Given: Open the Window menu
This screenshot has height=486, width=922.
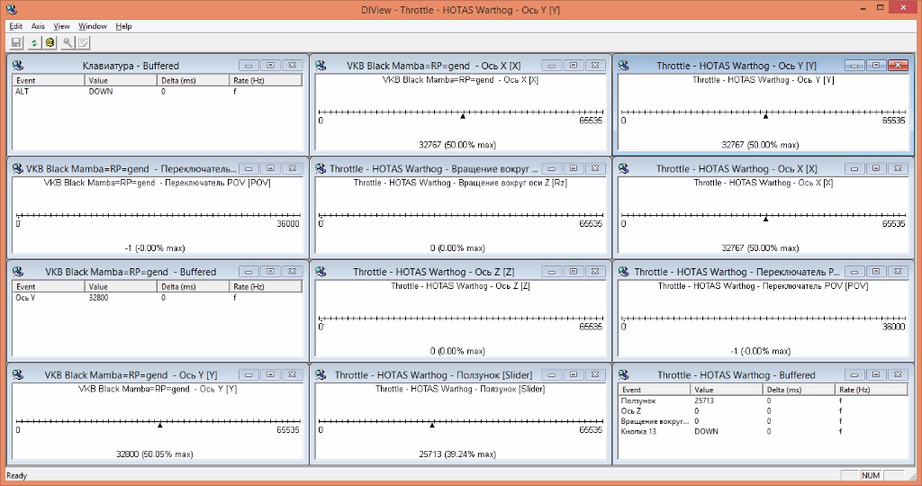Looking at the screenshot, I should pyautogui.click(x=93, y=26).
